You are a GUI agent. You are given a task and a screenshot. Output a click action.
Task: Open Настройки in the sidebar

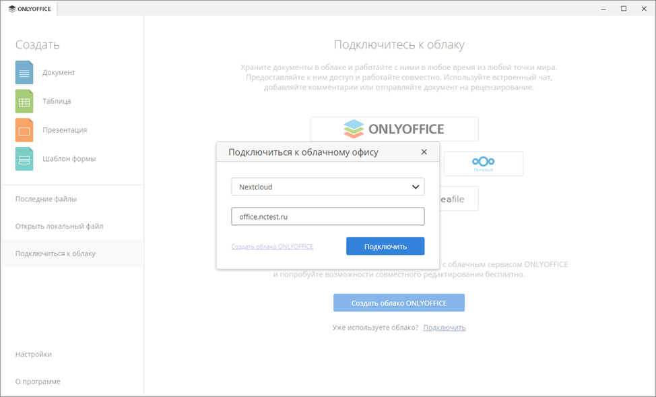click(34, 354)
